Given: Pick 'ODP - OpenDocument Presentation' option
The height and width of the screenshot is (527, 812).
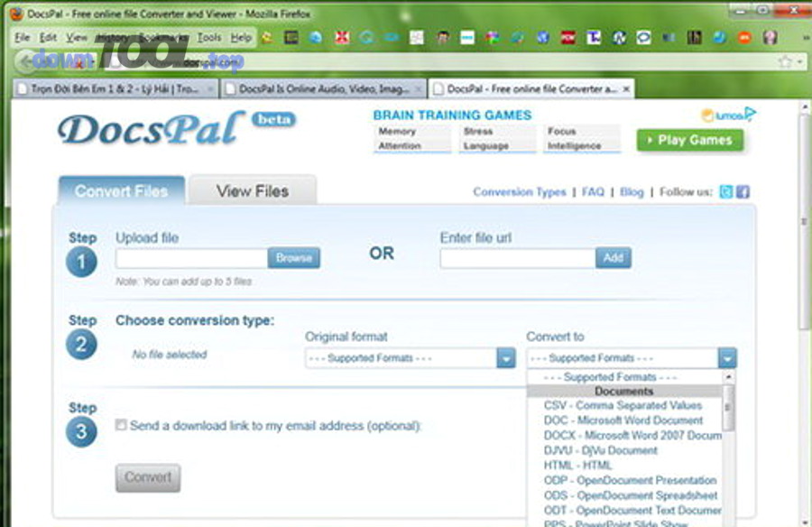Looking at the screenshot, I should tap(623, 480).
